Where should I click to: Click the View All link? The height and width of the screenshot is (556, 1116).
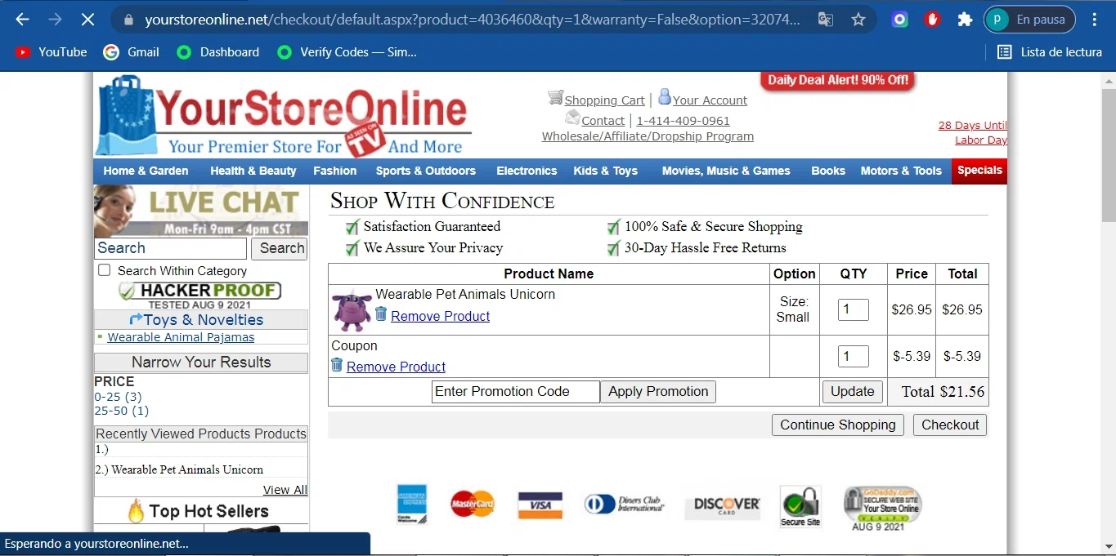coord(285,490)
